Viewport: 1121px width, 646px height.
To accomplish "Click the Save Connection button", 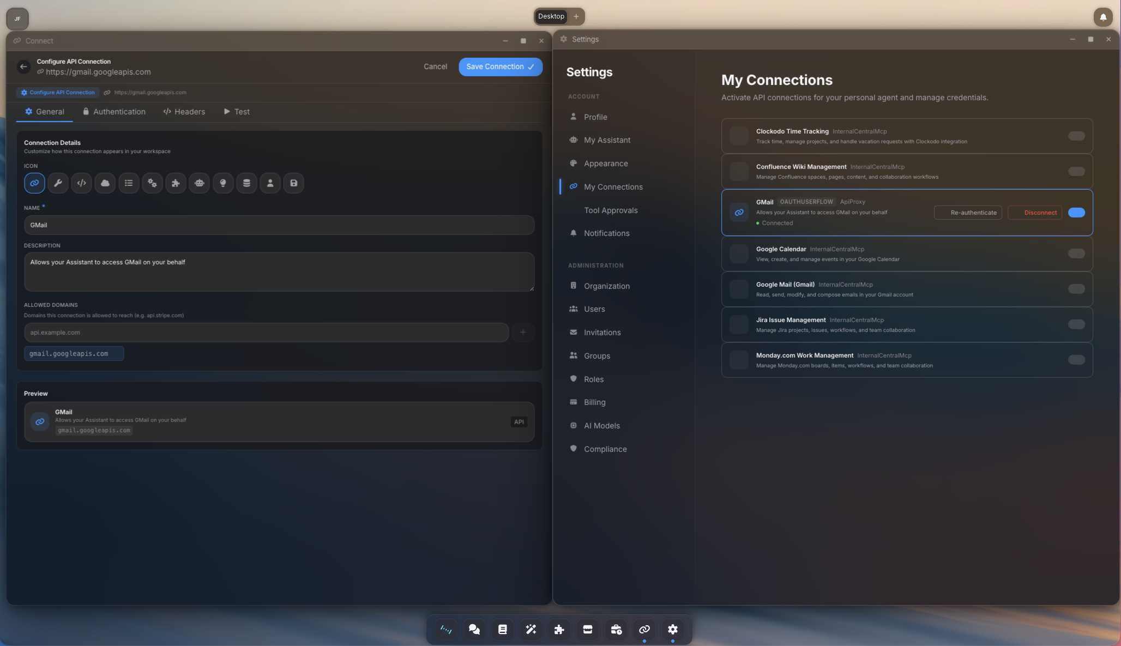I will tap(500, 67).
